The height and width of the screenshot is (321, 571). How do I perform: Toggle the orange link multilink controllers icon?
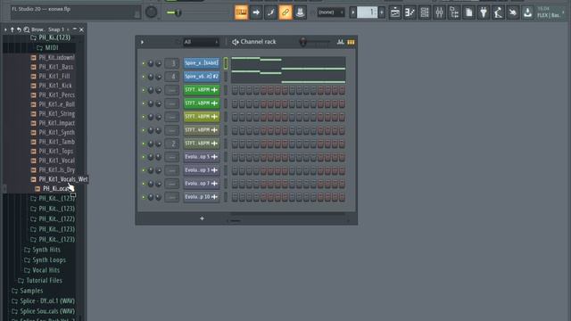point(285,12)
